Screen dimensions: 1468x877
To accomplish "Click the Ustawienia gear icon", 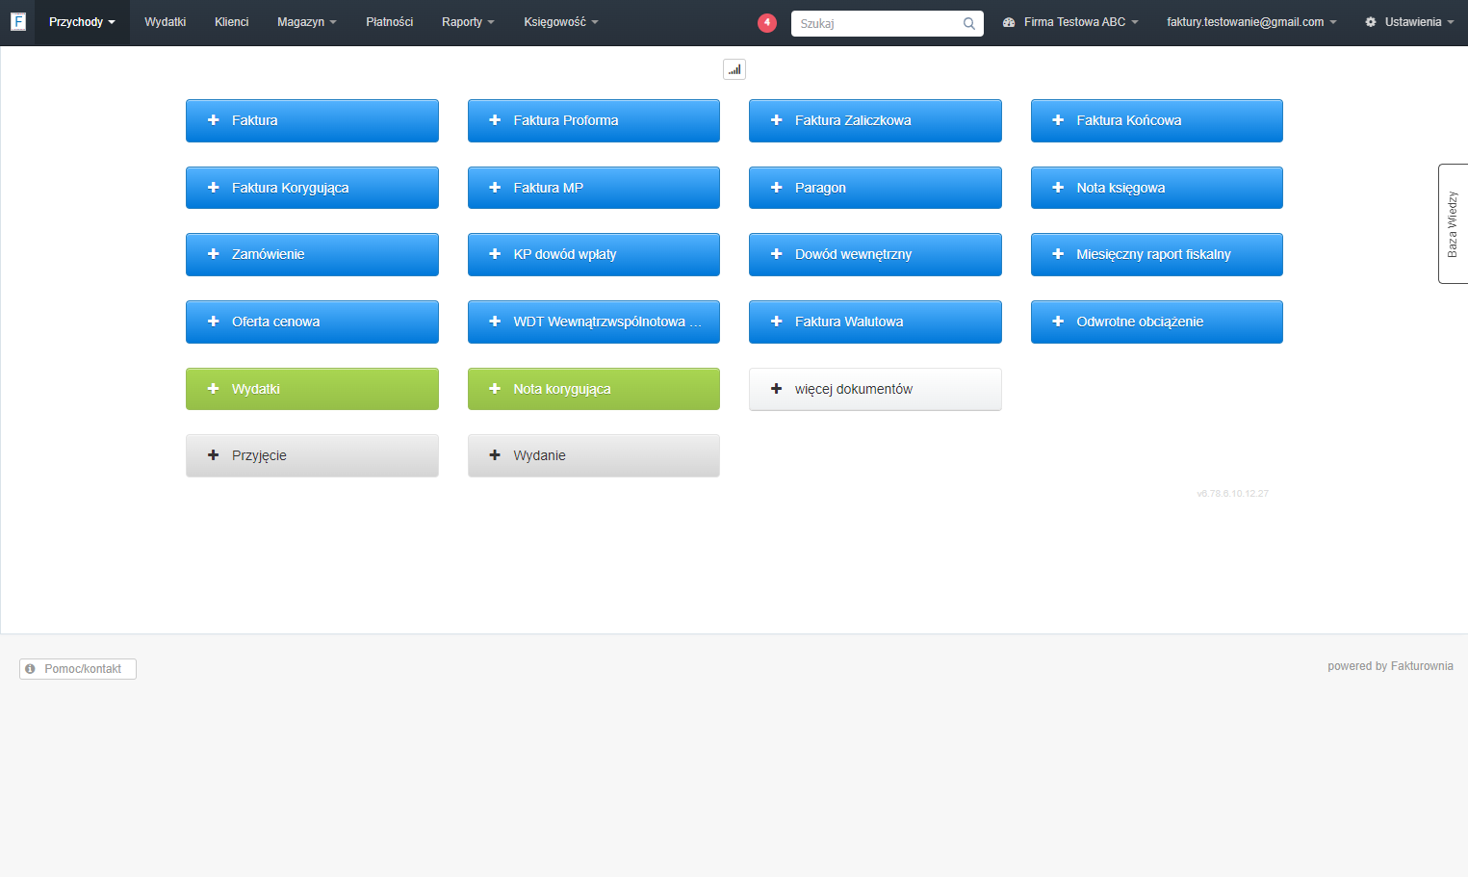I will [1371, 22].
